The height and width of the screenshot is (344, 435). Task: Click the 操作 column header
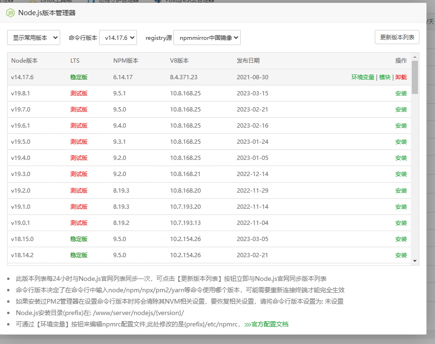point(401,61)
